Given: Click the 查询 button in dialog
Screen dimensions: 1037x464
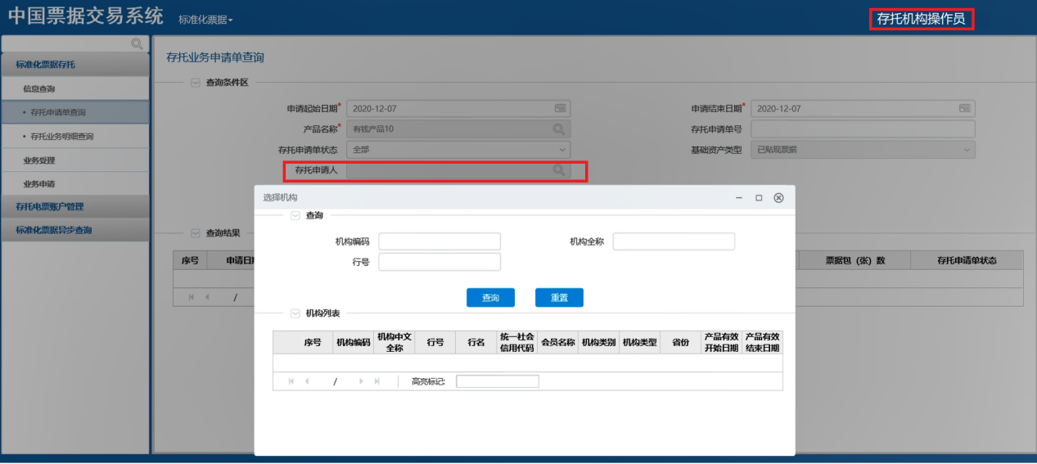Looking at the screenshot, I should tap(490, 298).
